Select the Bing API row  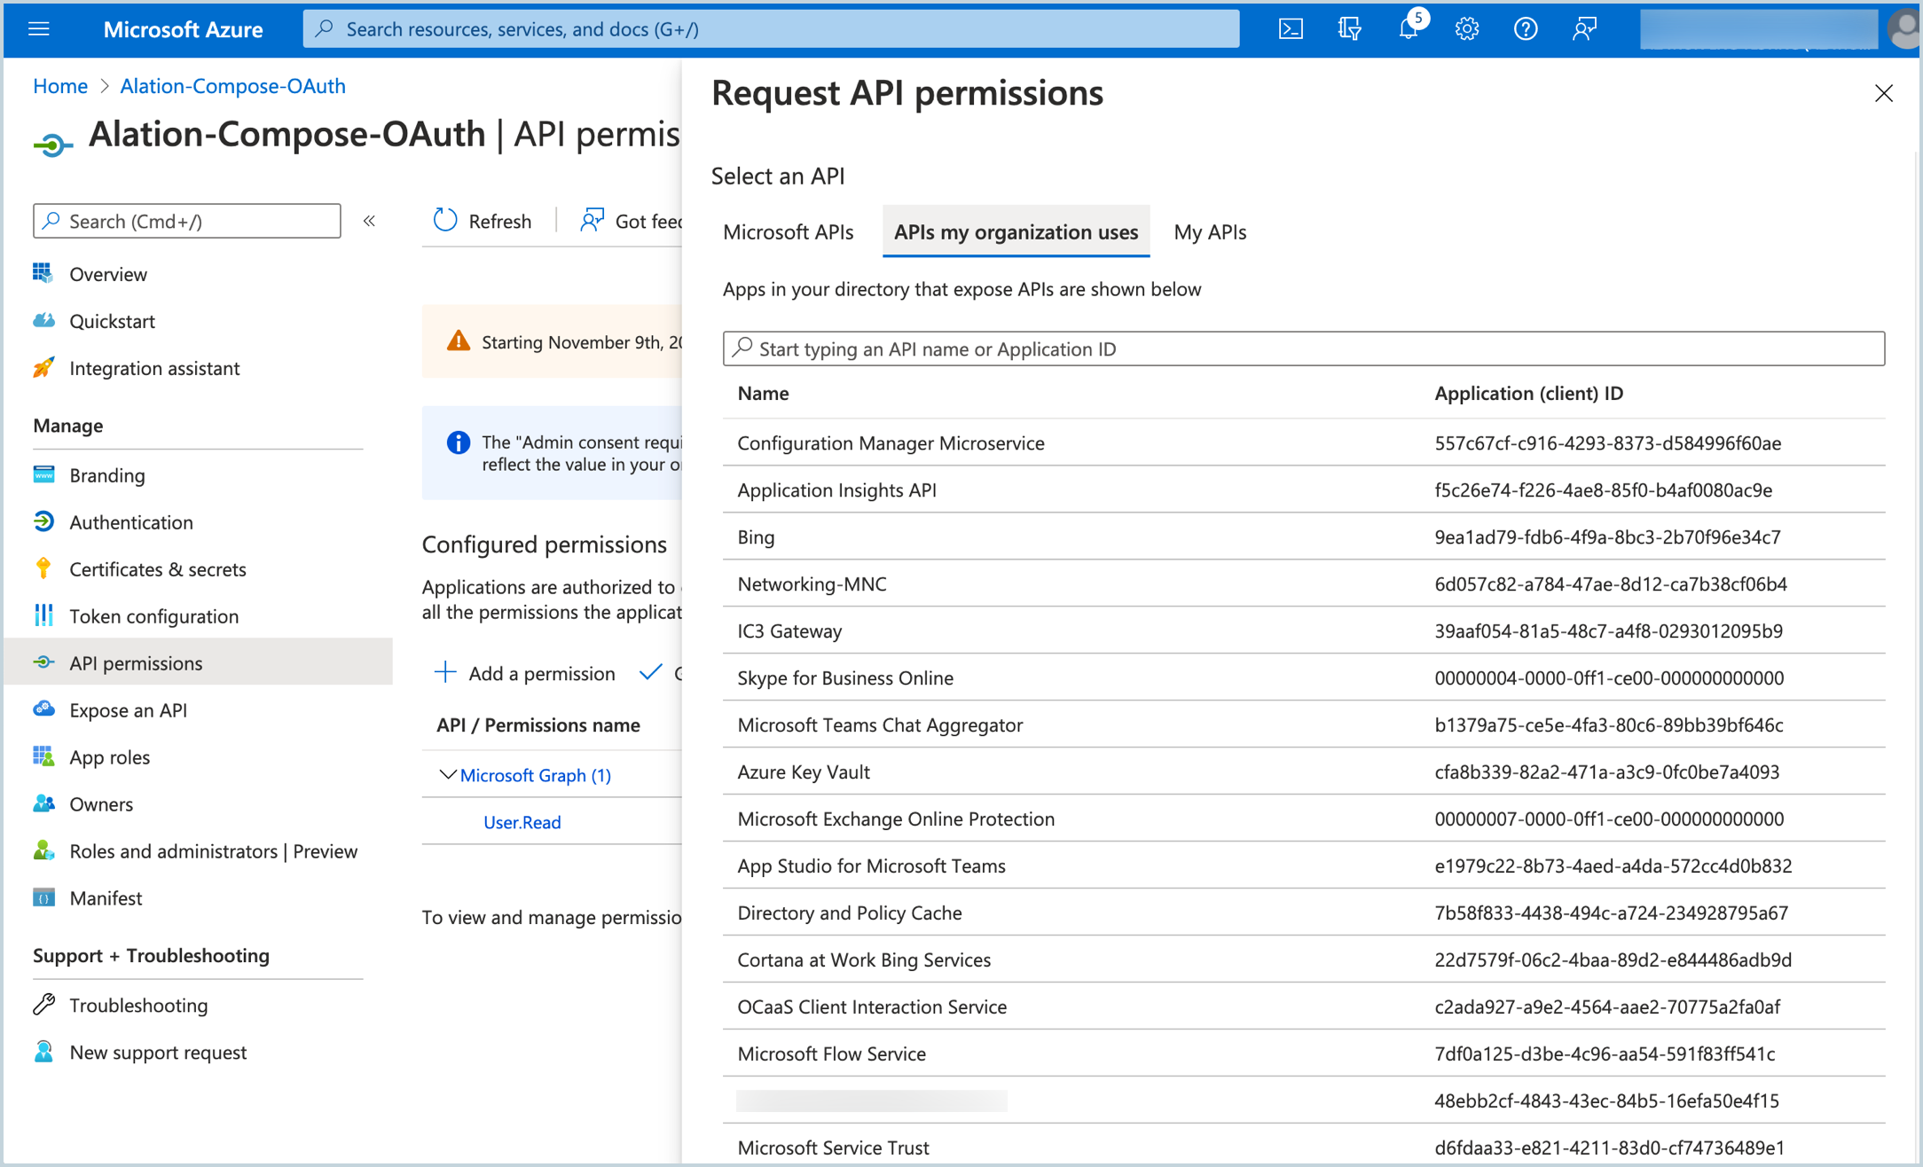click(1303, 537)
